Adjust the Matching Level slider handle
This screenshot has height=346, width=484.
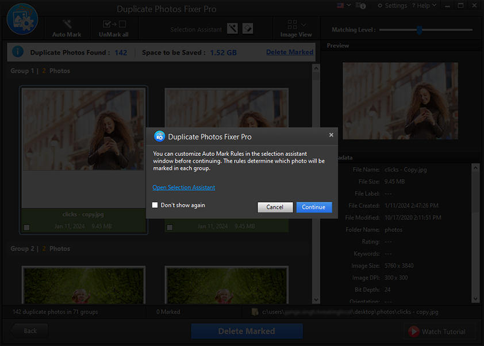[419, 30]
